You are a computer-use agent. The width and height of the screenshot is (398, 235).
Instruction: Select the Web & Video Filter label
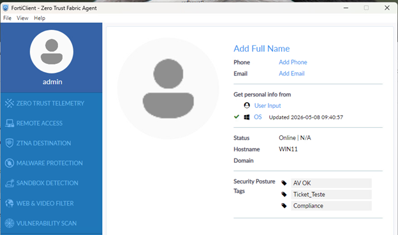(45, 203)
